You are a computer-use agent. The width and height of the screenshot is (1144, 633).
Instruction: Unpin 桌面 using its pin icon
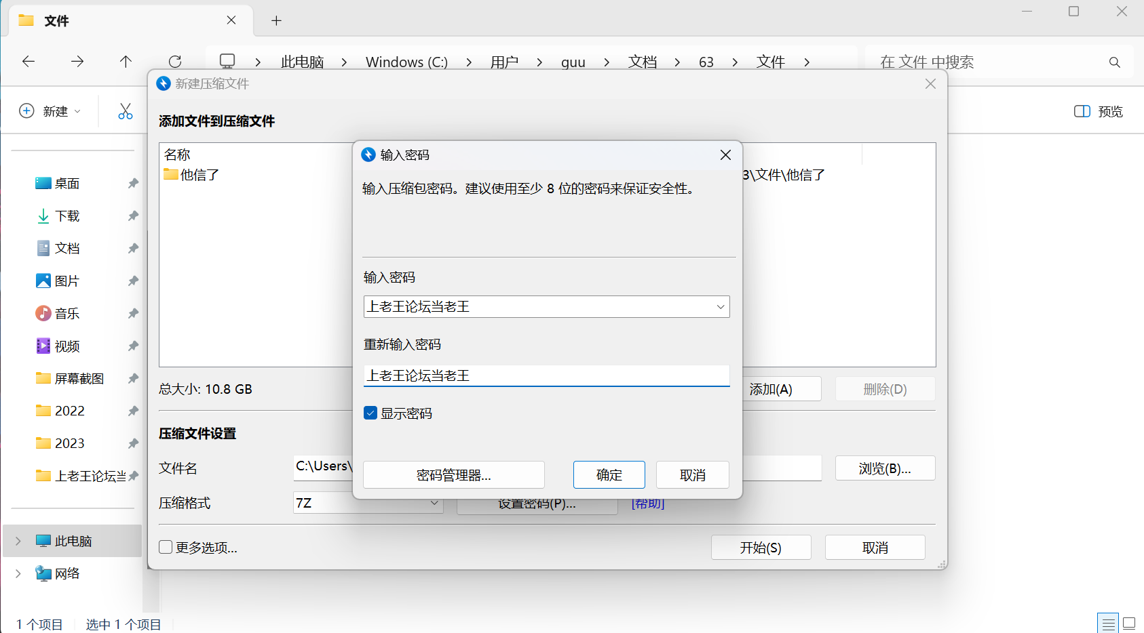133,184
